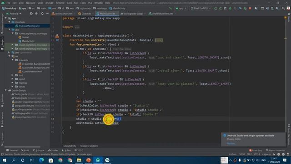The image size is (291, 164).
Task: Open the File menu
Action: point(8,3)
